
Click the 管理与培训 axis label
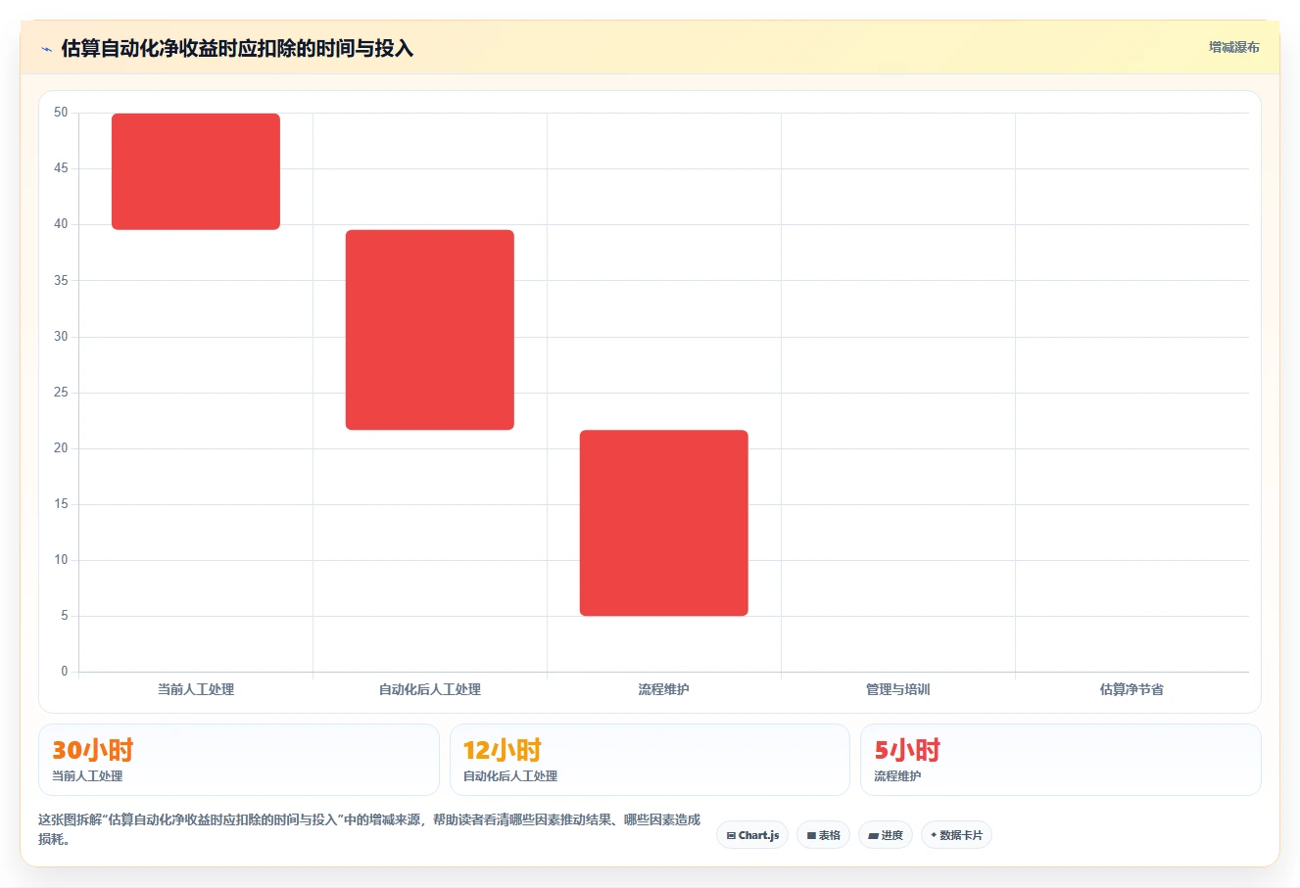coord(898,689)
